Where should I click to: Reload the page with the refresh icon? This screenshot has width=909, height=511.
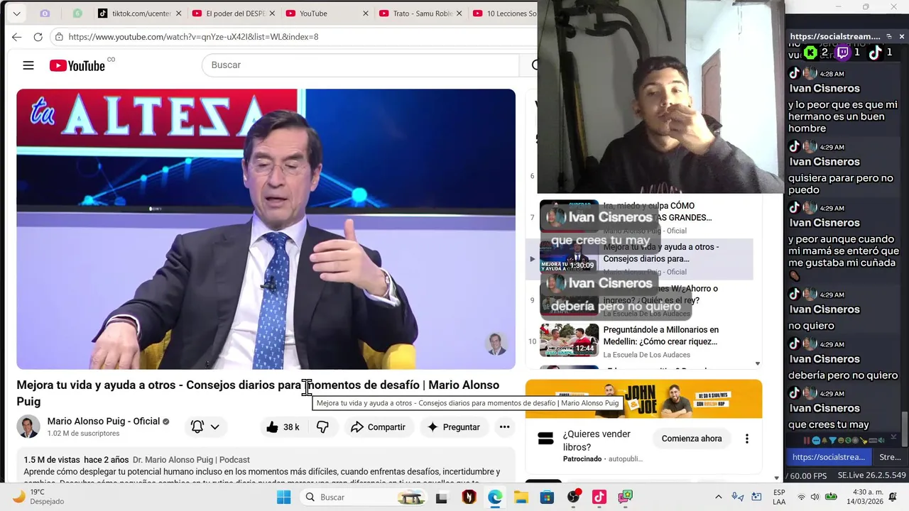[38, 37]
